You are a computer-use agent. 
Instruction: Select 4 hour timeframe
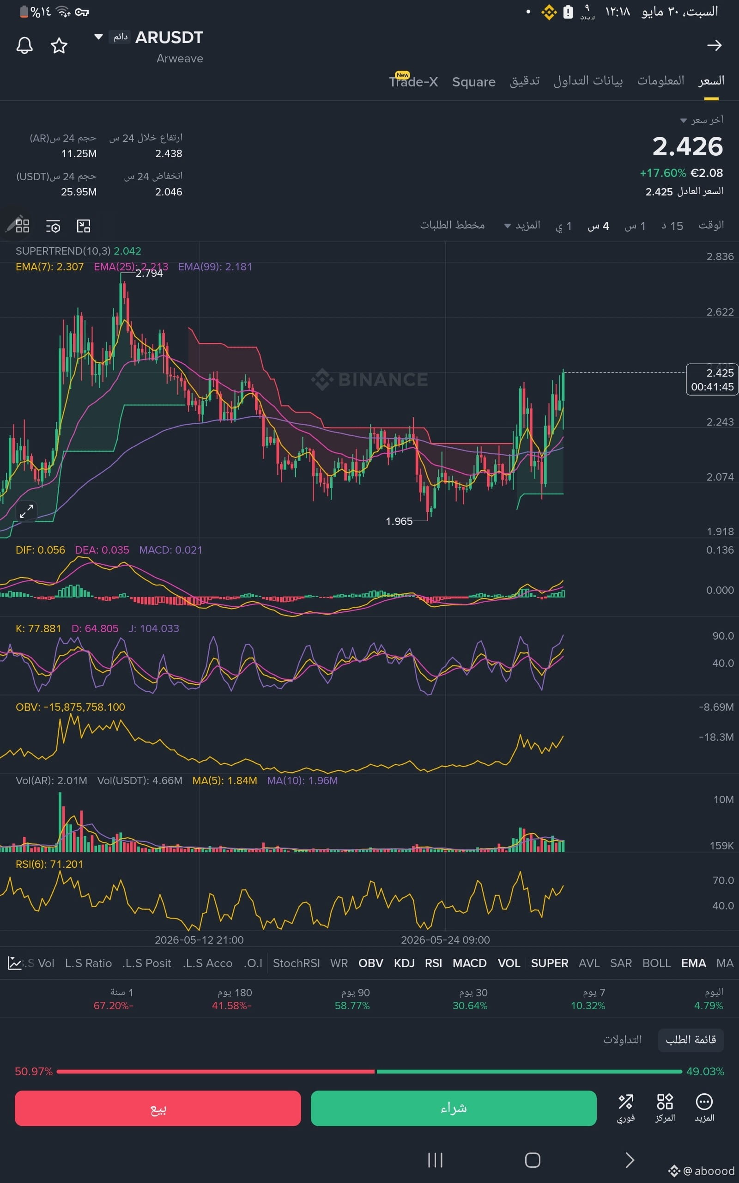tap(598, 226)
